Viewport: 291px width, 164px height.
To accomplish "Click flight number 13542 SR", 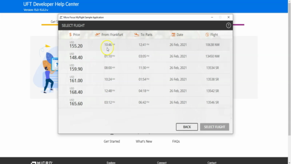I will (212, 91).
